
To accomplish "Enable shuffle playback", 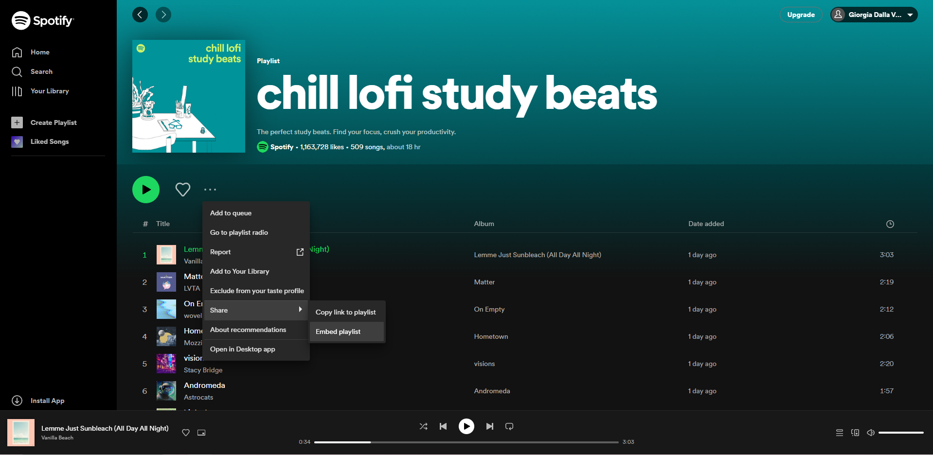I will point(423,426).
